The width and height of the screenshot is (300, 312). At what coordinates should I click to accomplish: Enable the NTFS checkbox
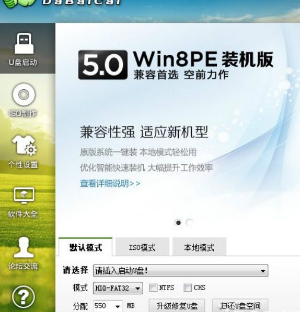(x=153, y=287)
